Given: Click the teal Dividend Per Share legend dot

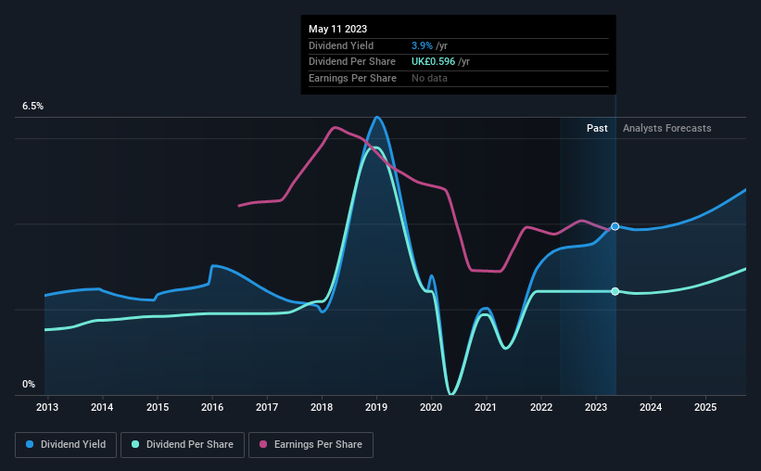Looking at the screenshot, I should [x=135, y=444].
